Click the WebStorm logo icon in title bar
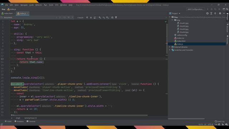The image size is (229, 129). [2, 5]
